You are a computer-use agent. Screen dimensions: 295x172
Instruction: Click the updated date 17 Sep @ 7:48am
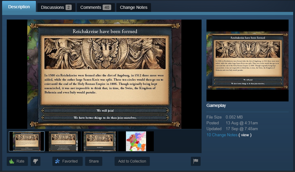point(242,129)
